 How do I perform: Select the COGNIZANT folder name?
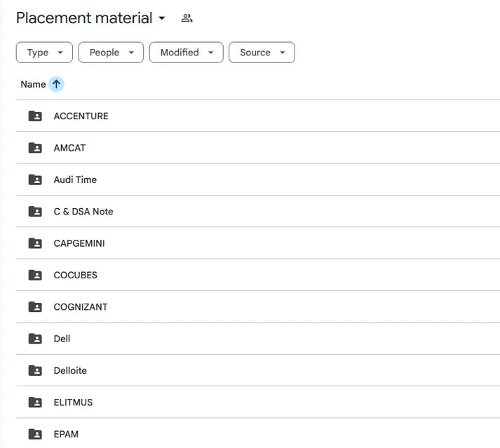(81, 307)
